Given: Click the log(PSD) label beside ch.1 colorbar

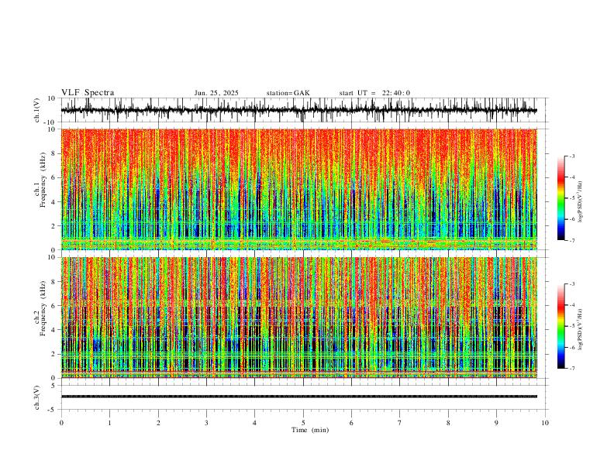Looking at the screenshot, I should point(580,201).
